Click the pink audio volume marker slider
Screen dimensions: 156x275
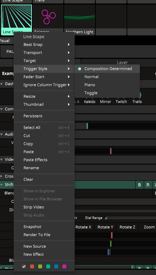pos(115,151)
